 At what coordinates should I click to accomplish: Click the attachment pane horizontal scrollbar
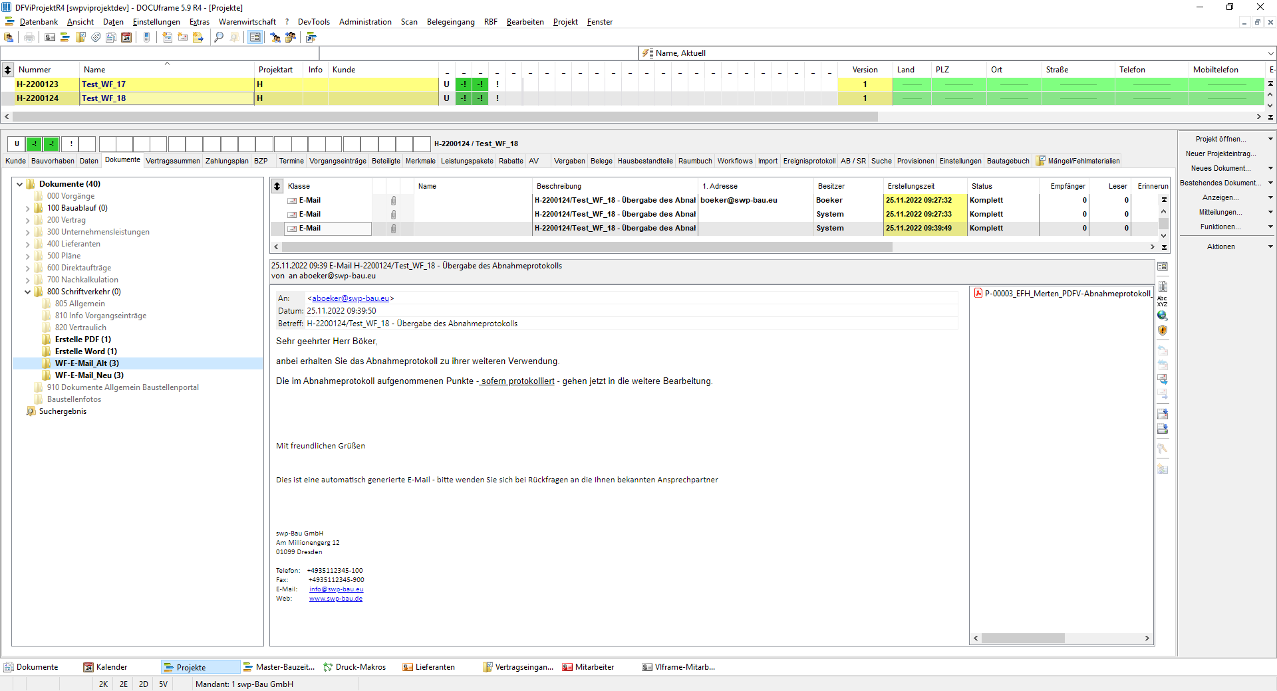pyautogui.click(x=1023, y=638)
